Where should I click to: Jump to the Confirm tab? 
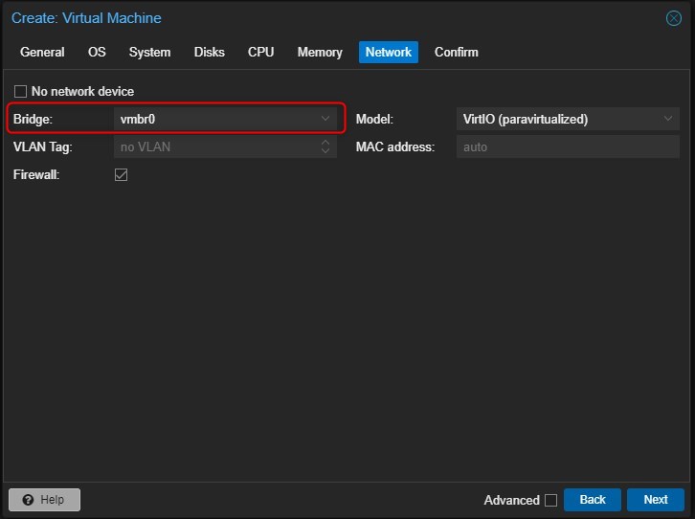pyautogui.click(x=456, y=52)
